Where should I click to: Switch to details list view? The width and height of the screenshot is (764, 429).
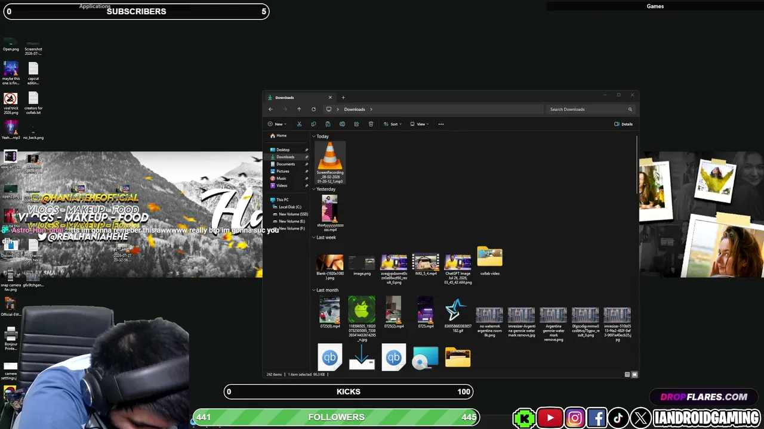point(627,374)
